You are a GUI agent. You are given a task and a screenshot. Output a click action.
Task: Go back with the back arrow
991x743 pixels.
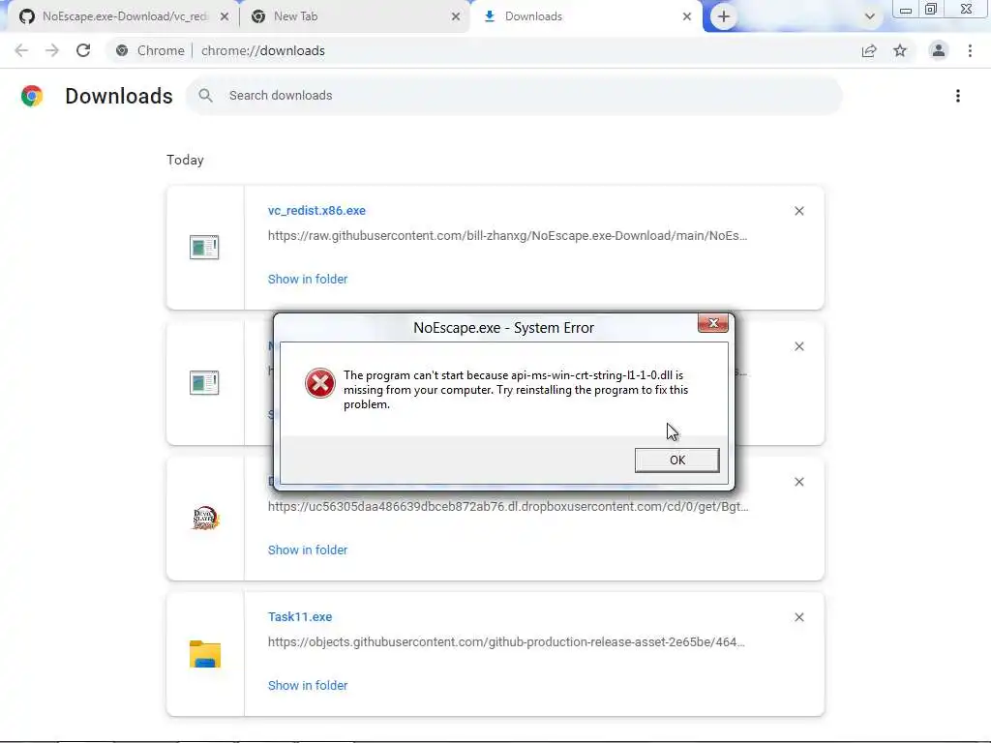pos(21,50)
